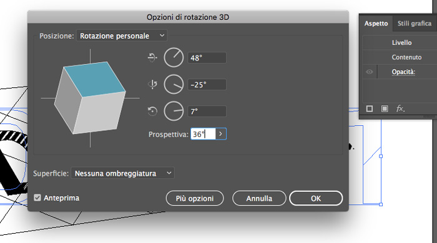
Task: Click the 3D rotation cube preview
Action: [x=90, y=98]
